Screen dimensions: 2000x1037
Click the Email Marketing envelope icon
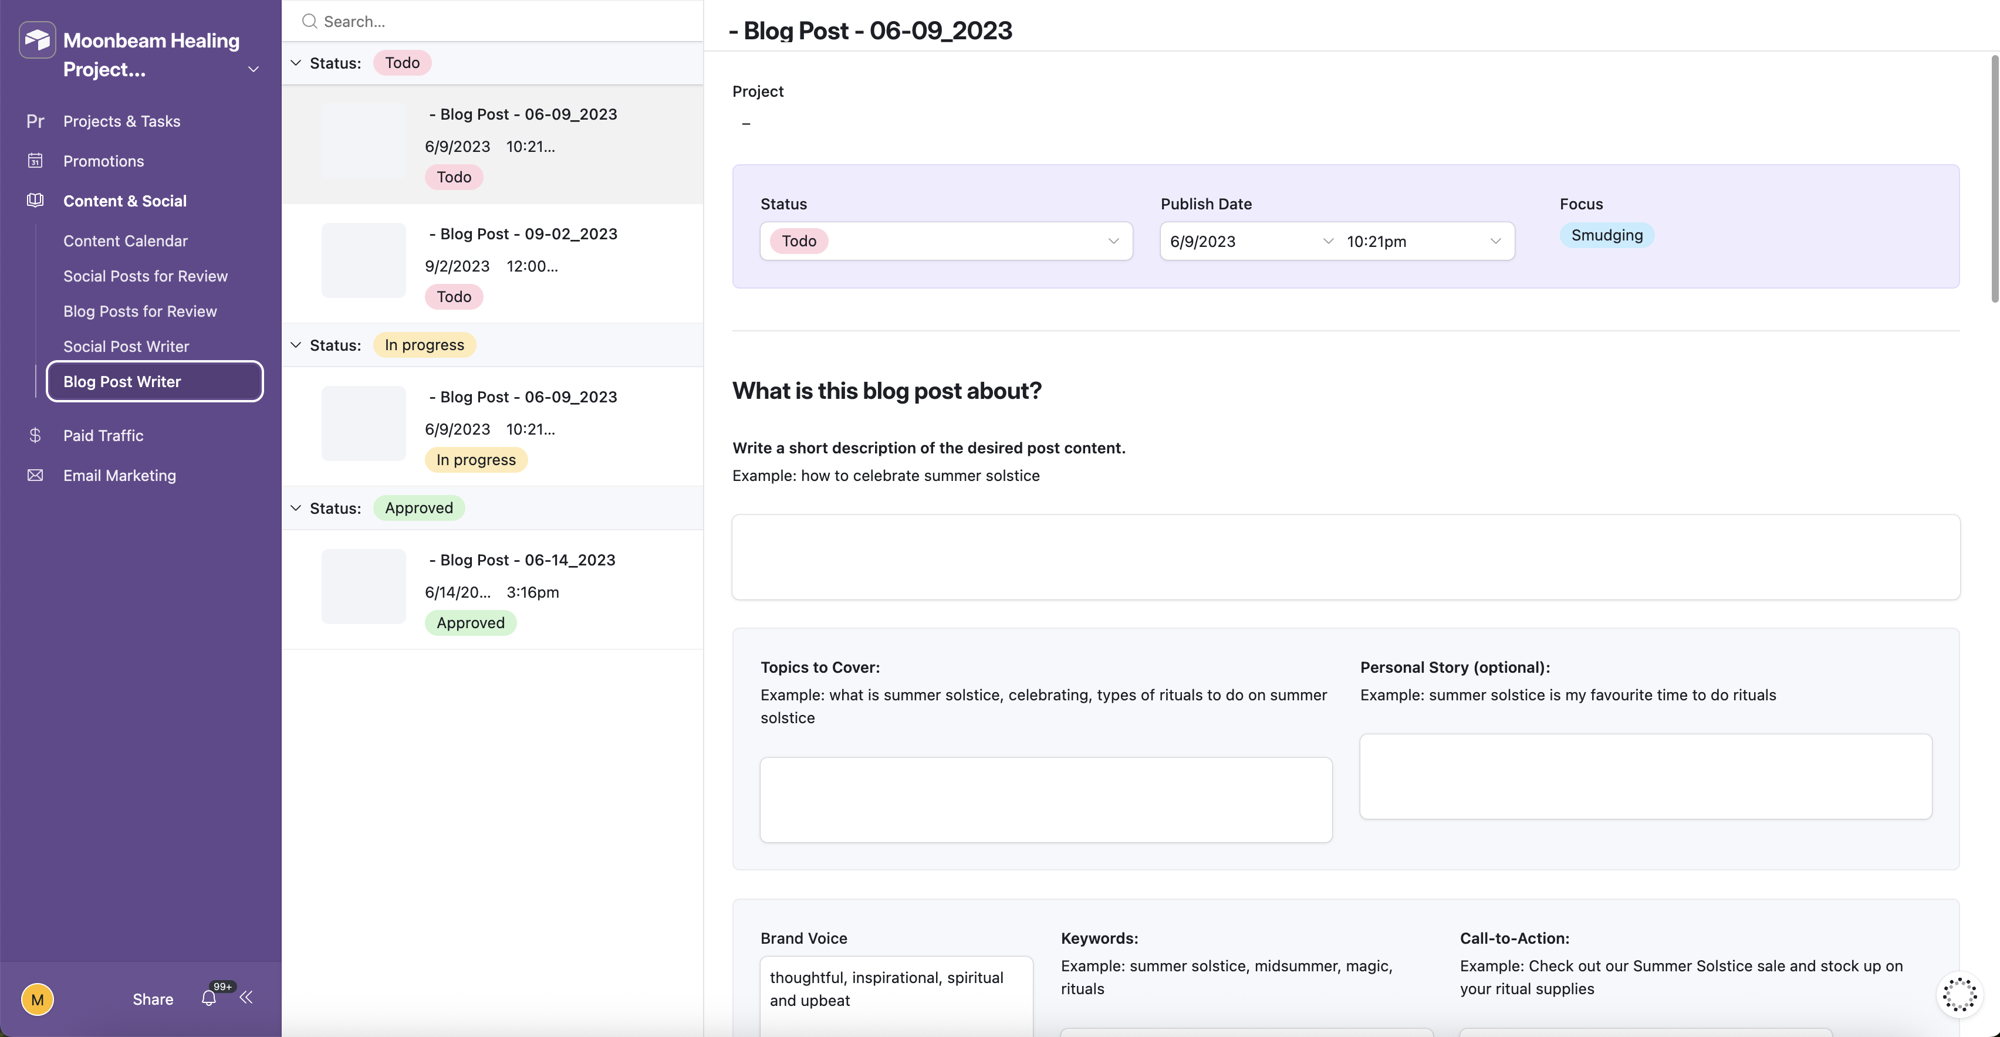[x=35, y=475]
